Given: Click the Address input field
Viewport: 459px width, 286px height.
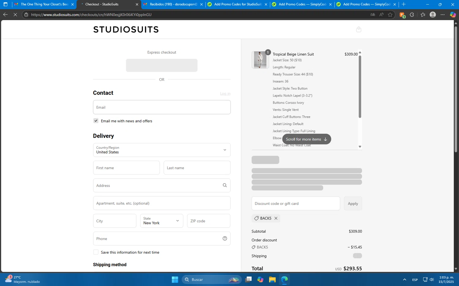Looking at the screenshot, I should (x=162, y=185).
